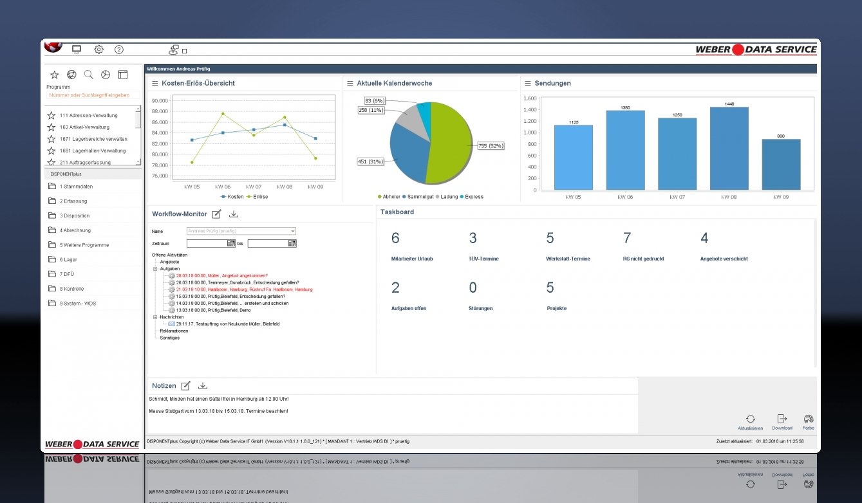
Task: Select task 'Temmeyer, Osnabrück, Entscheidung gefallen?'
Action: [x=238, y=282]
